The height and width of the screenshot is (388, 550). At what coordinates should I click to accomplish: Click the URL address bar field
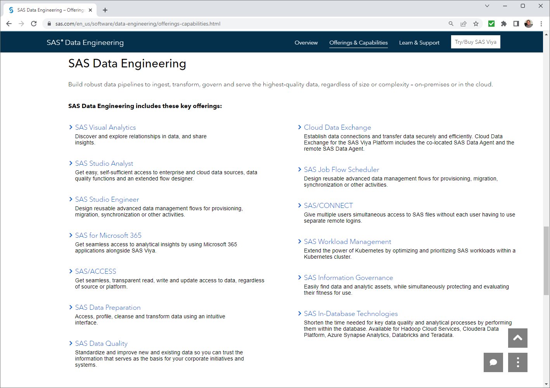248,24
